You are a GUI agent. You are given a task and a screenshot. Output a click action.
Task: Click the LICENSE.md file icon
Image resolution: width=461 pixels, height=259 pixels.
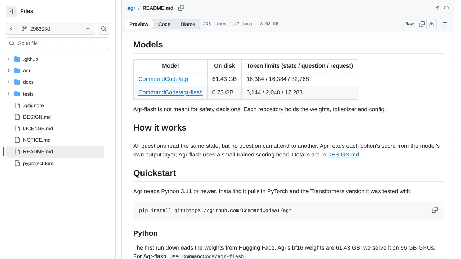click(x=17, y=128)
